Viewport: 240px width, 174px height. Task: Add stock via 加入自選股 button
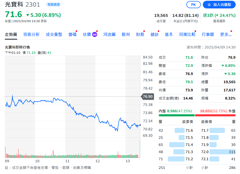219,5
